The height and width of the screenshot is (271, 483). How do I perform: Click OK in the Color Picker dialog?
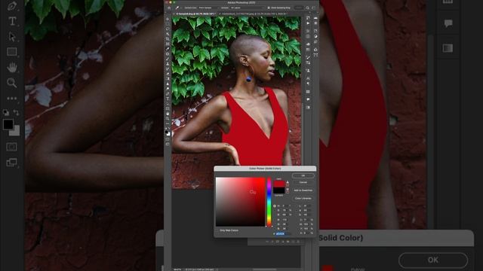pyautogui.click(x=303, y=175)
